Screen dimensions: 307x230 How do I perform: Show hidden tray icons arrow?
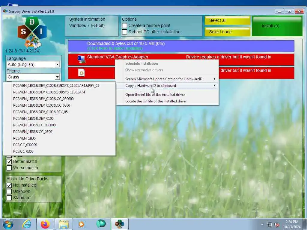click(x=262, y=225)
